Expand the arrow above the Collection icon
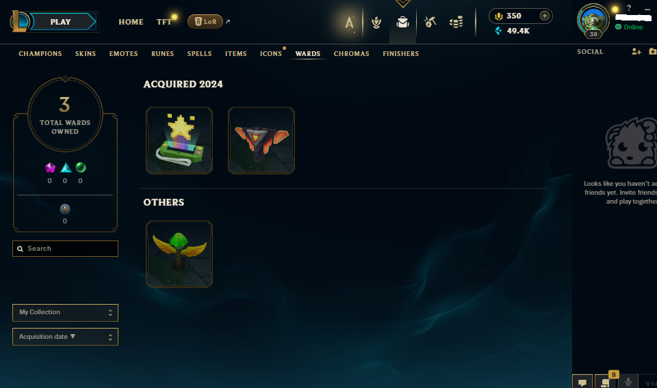Image resolution: width=657 pixels, height=388 pixels. pos(402,4)
